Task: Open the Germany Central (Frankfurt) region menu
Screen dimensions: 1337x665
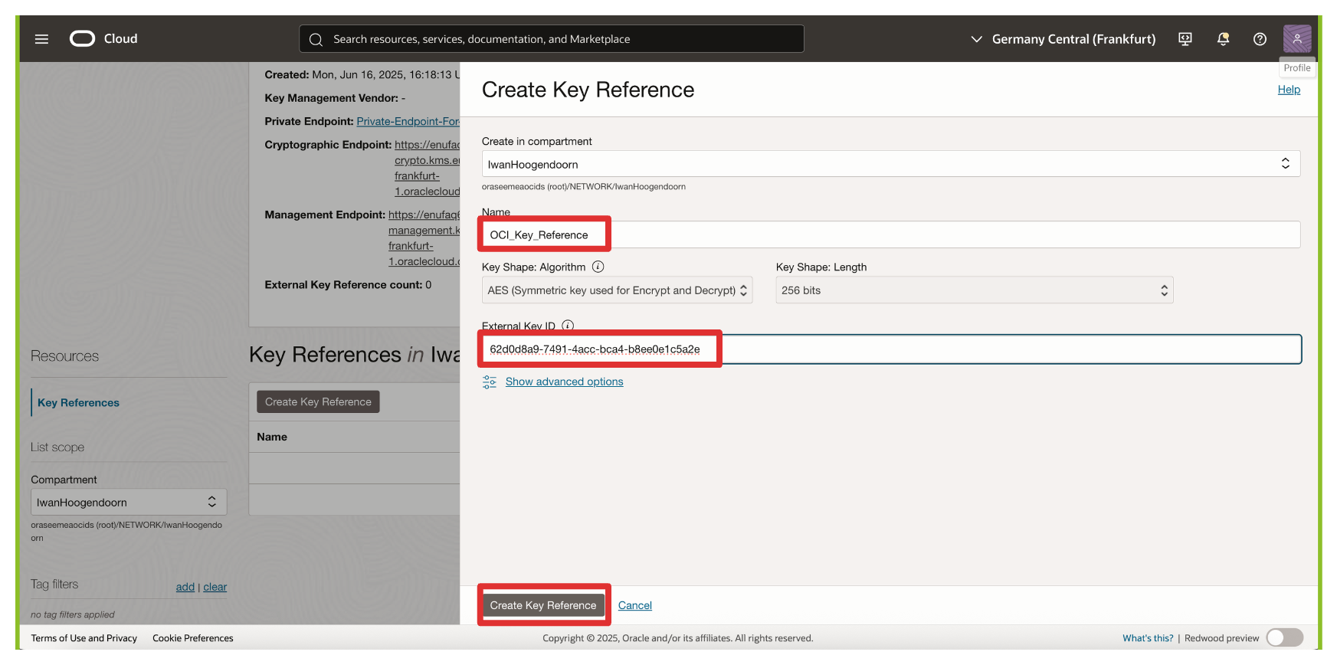Action: 1063,39
